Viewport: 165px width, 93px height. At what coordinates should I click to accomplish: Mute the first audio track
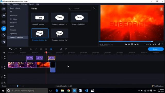coord(5,76)
